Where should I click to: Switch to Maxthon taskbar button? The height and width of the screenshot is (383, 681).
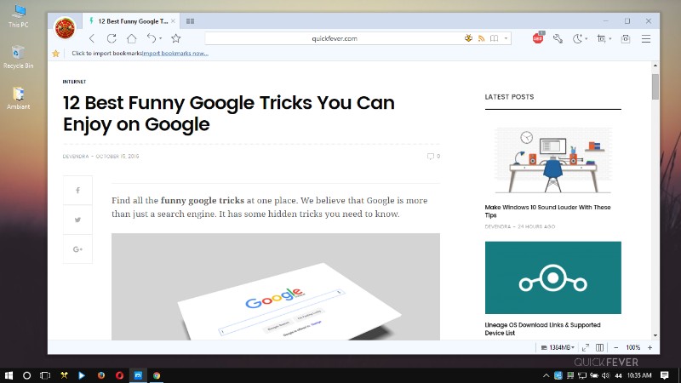click(138, 375)
